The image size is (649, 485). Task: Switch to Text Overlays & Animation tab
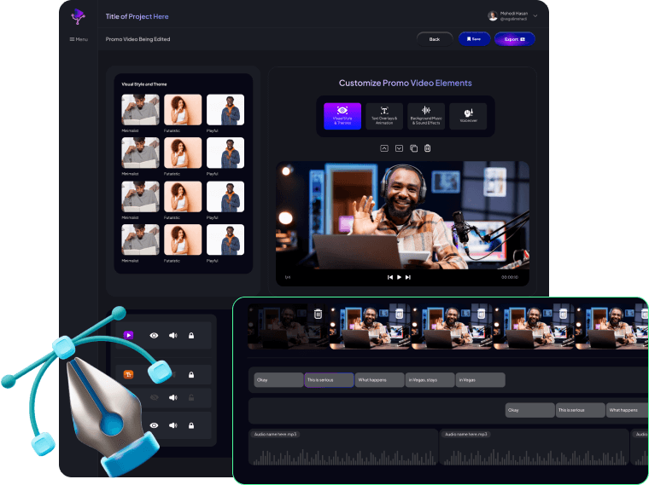click(384, 116)
